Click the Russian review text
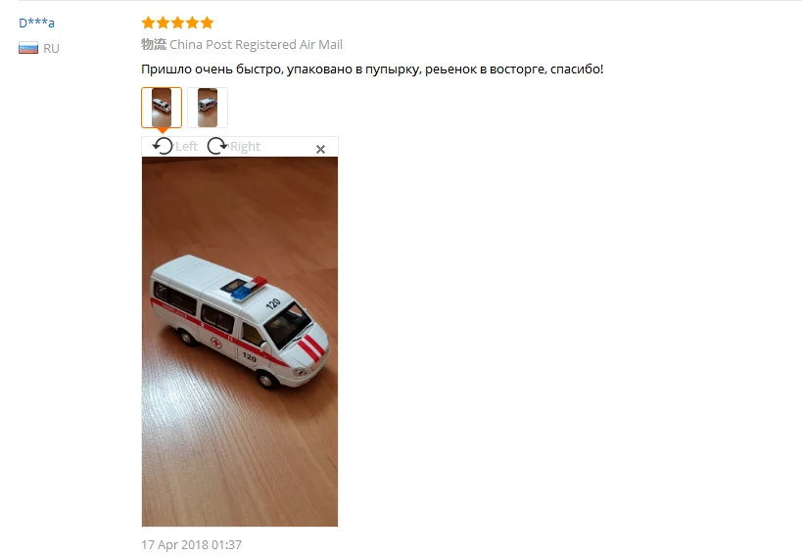Viewport: 802px width, 555px height. [x=372, y=69]
